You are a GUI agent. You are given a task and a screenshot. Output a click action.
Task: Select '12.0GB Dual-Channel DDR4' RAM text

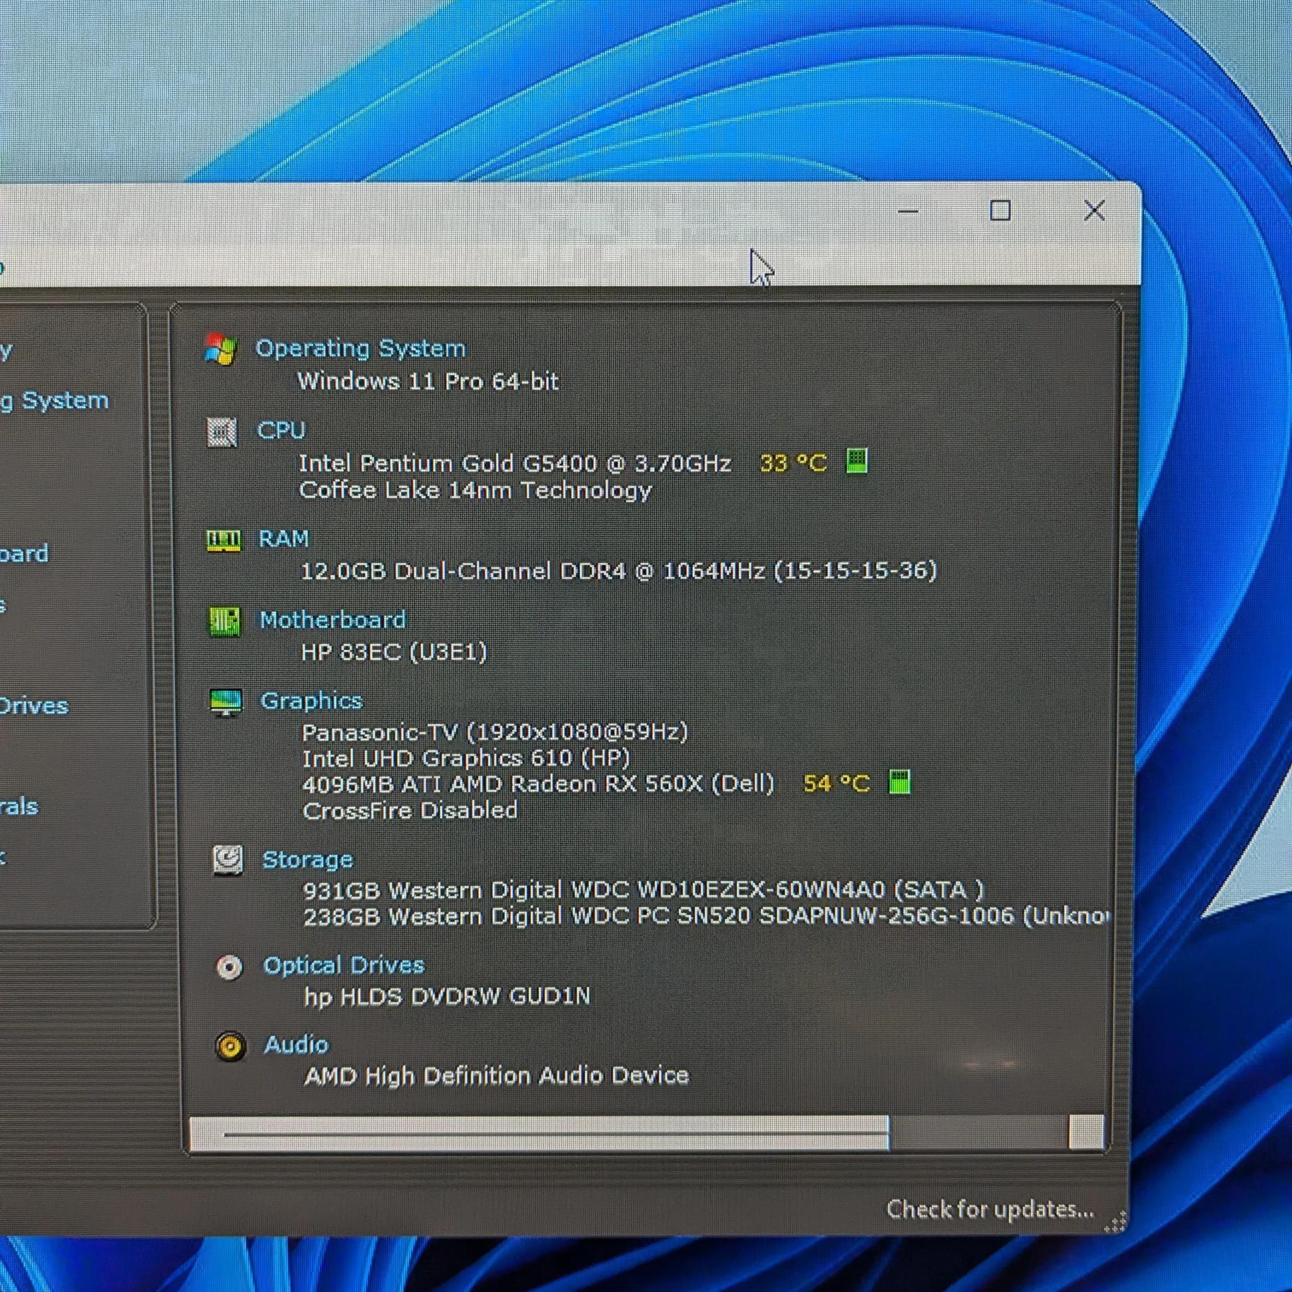coord(464,571)
